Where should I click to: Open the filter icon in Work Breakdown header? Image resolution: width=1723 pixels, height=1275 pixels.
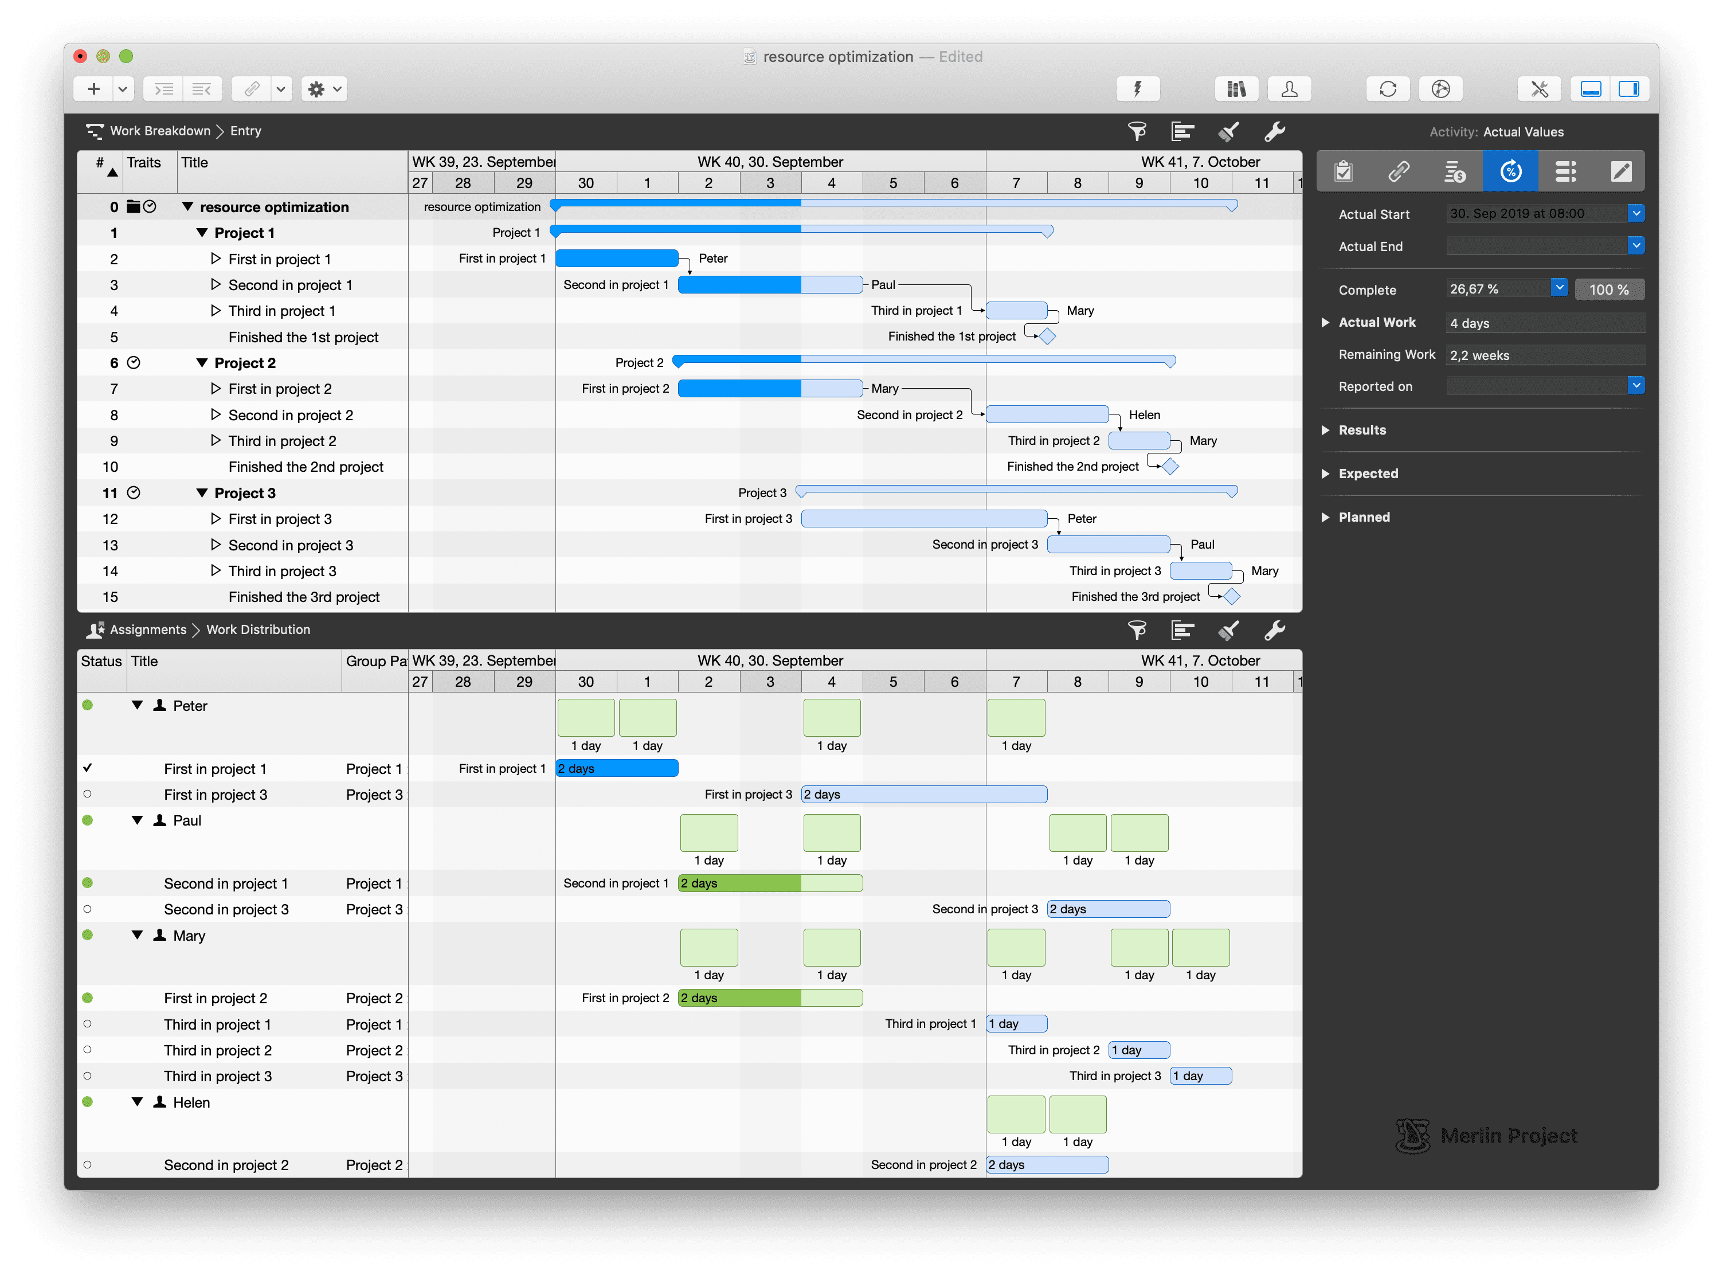point(1137,131)
